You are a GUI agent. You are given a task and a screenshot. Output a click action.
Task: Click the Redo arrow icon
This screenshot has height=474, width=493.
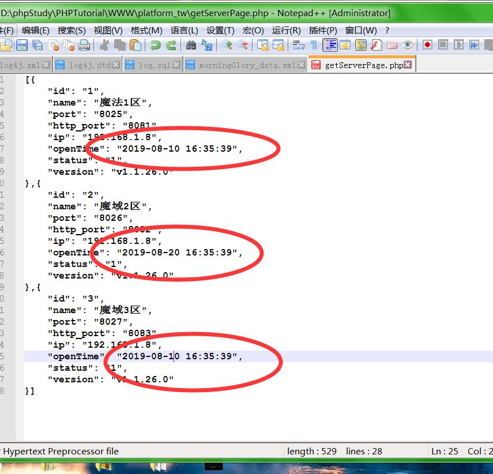(171, 45)
